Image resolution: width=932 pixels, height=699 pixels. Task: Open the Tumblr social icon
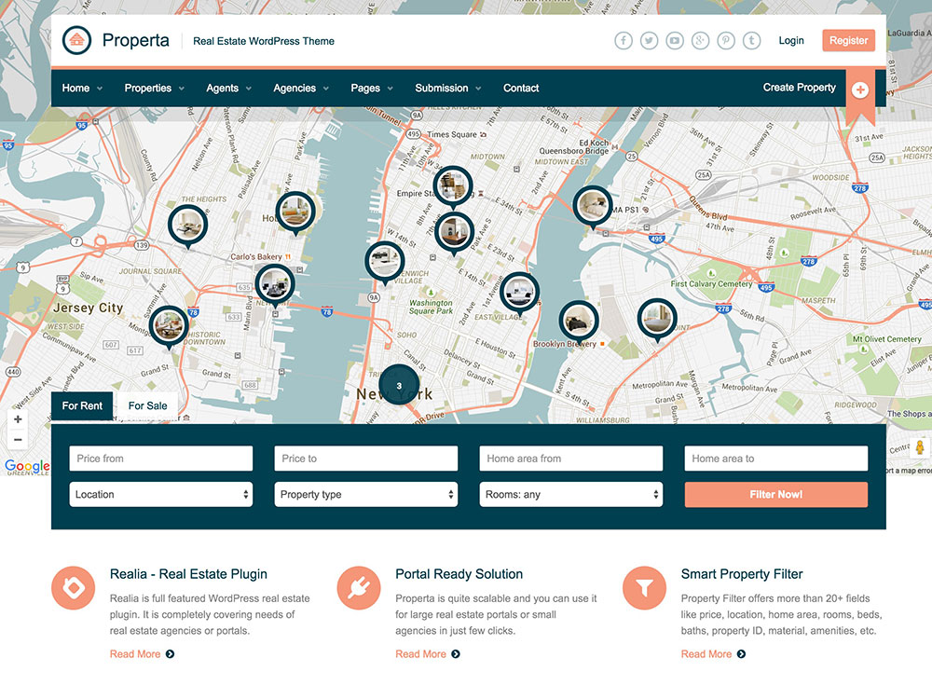pyautogui.click(x=752, y=40)
